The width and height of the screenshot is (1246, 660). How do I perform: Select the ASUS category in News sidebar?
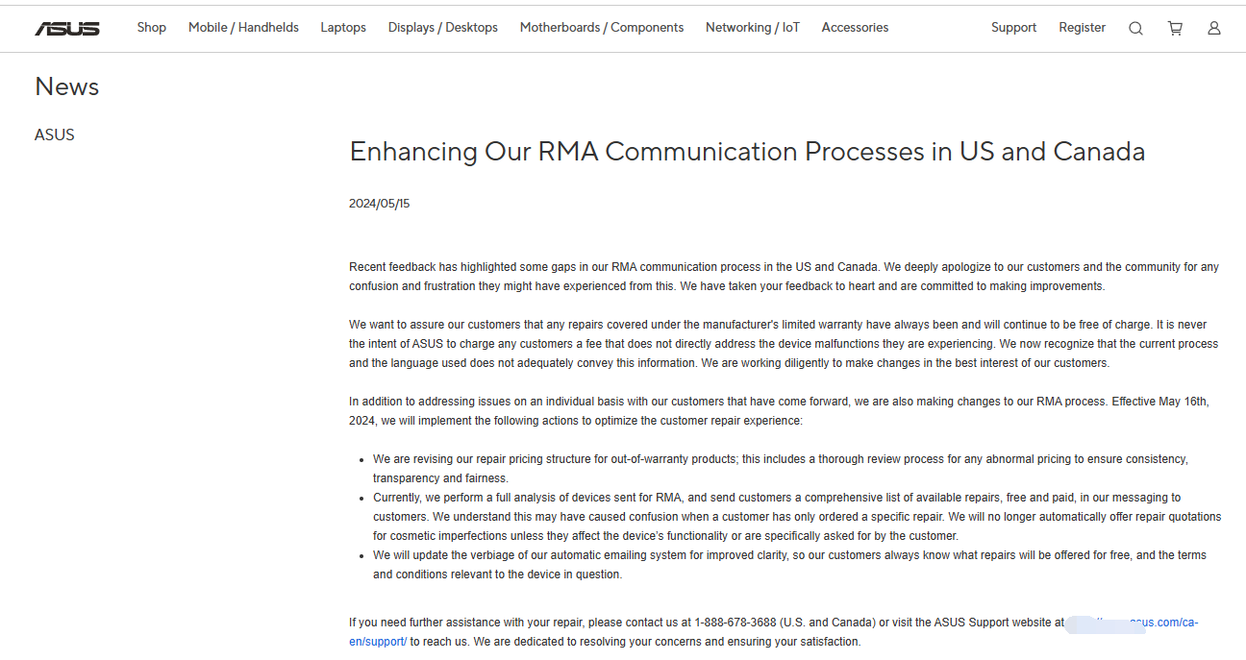[55, 134]
